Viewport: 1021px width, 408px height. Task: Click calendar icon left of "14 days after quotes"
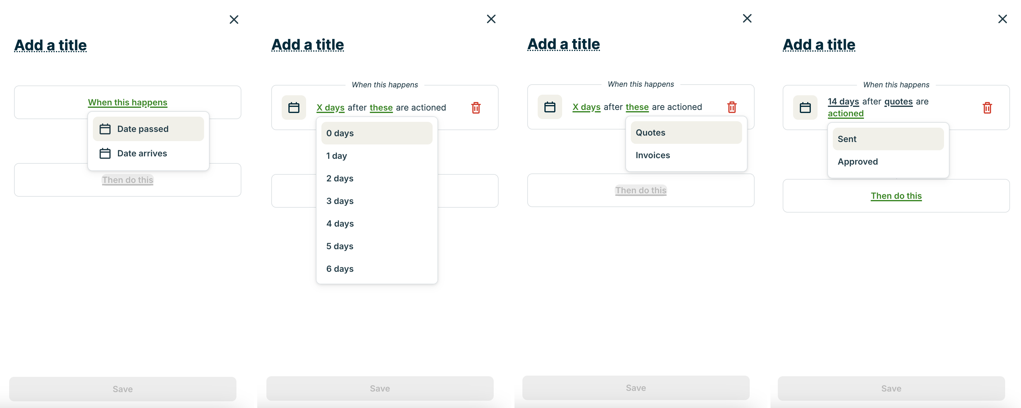click(805, 108)
